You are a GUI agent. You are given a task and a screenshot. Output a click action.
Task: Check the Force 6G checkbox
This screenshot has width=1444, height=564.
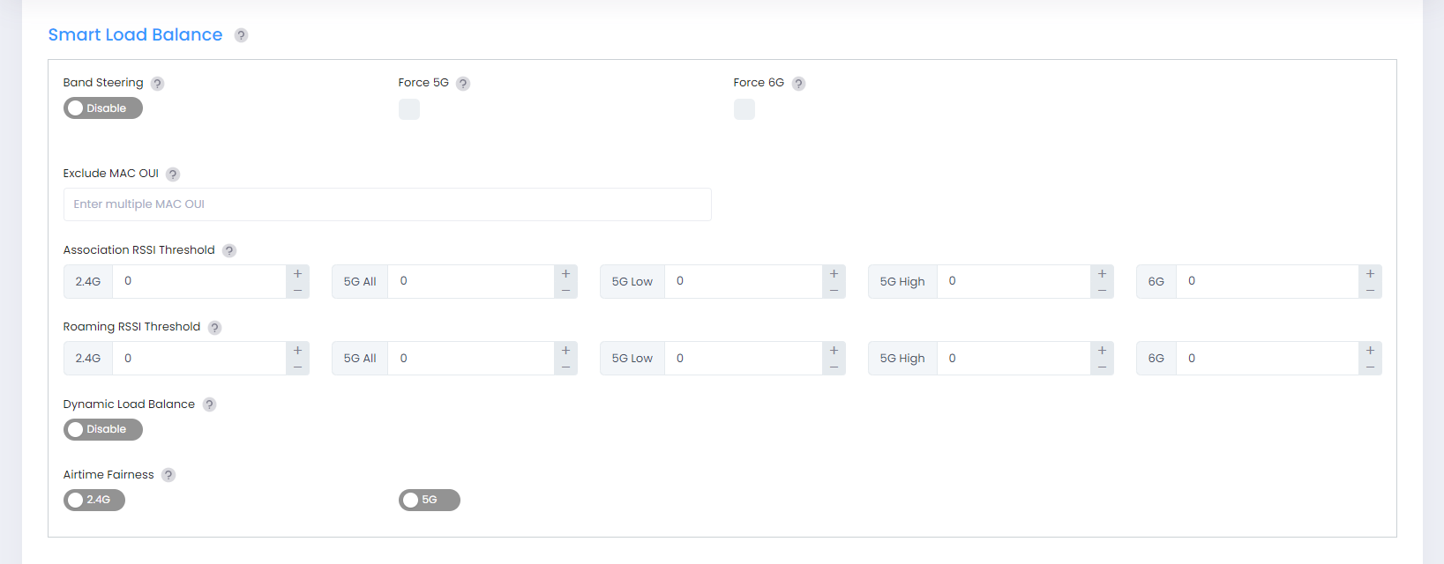tap(744, 109)
